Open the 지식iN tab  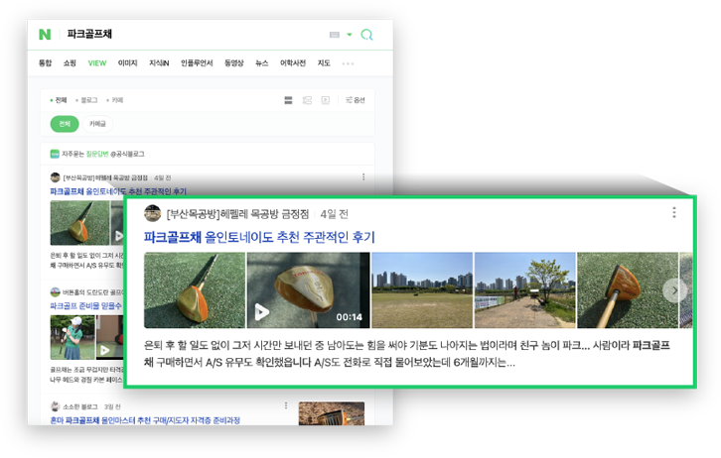159,63
